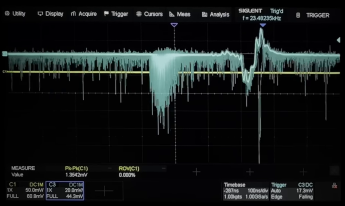Open the Trigger menu in top bar
This screenshot has height=206, width=345.
point(116,14)
